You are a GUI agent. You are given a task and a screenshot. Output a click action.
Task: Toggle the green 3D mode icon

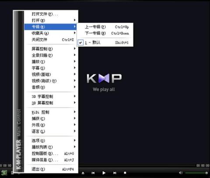pyautogui.click(x=4, y=173)
